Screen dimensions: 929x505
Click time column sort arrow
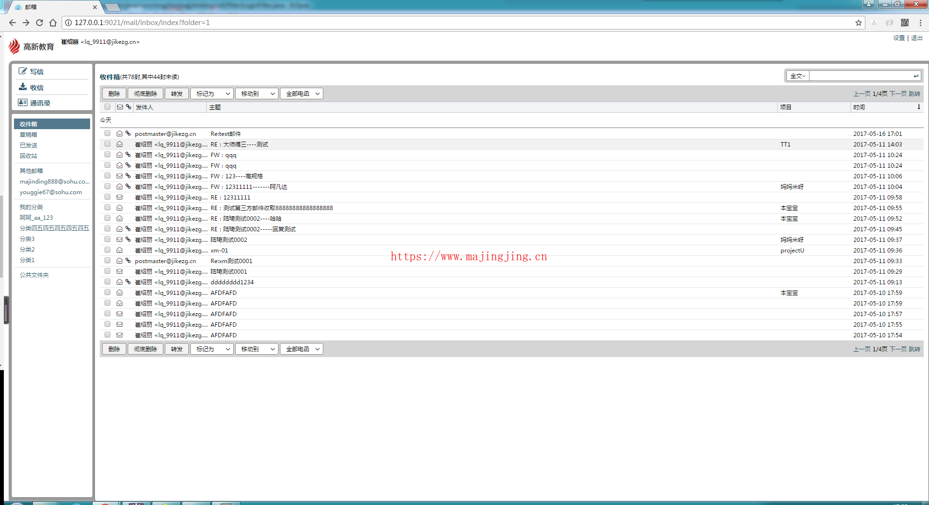pos(918,107)
